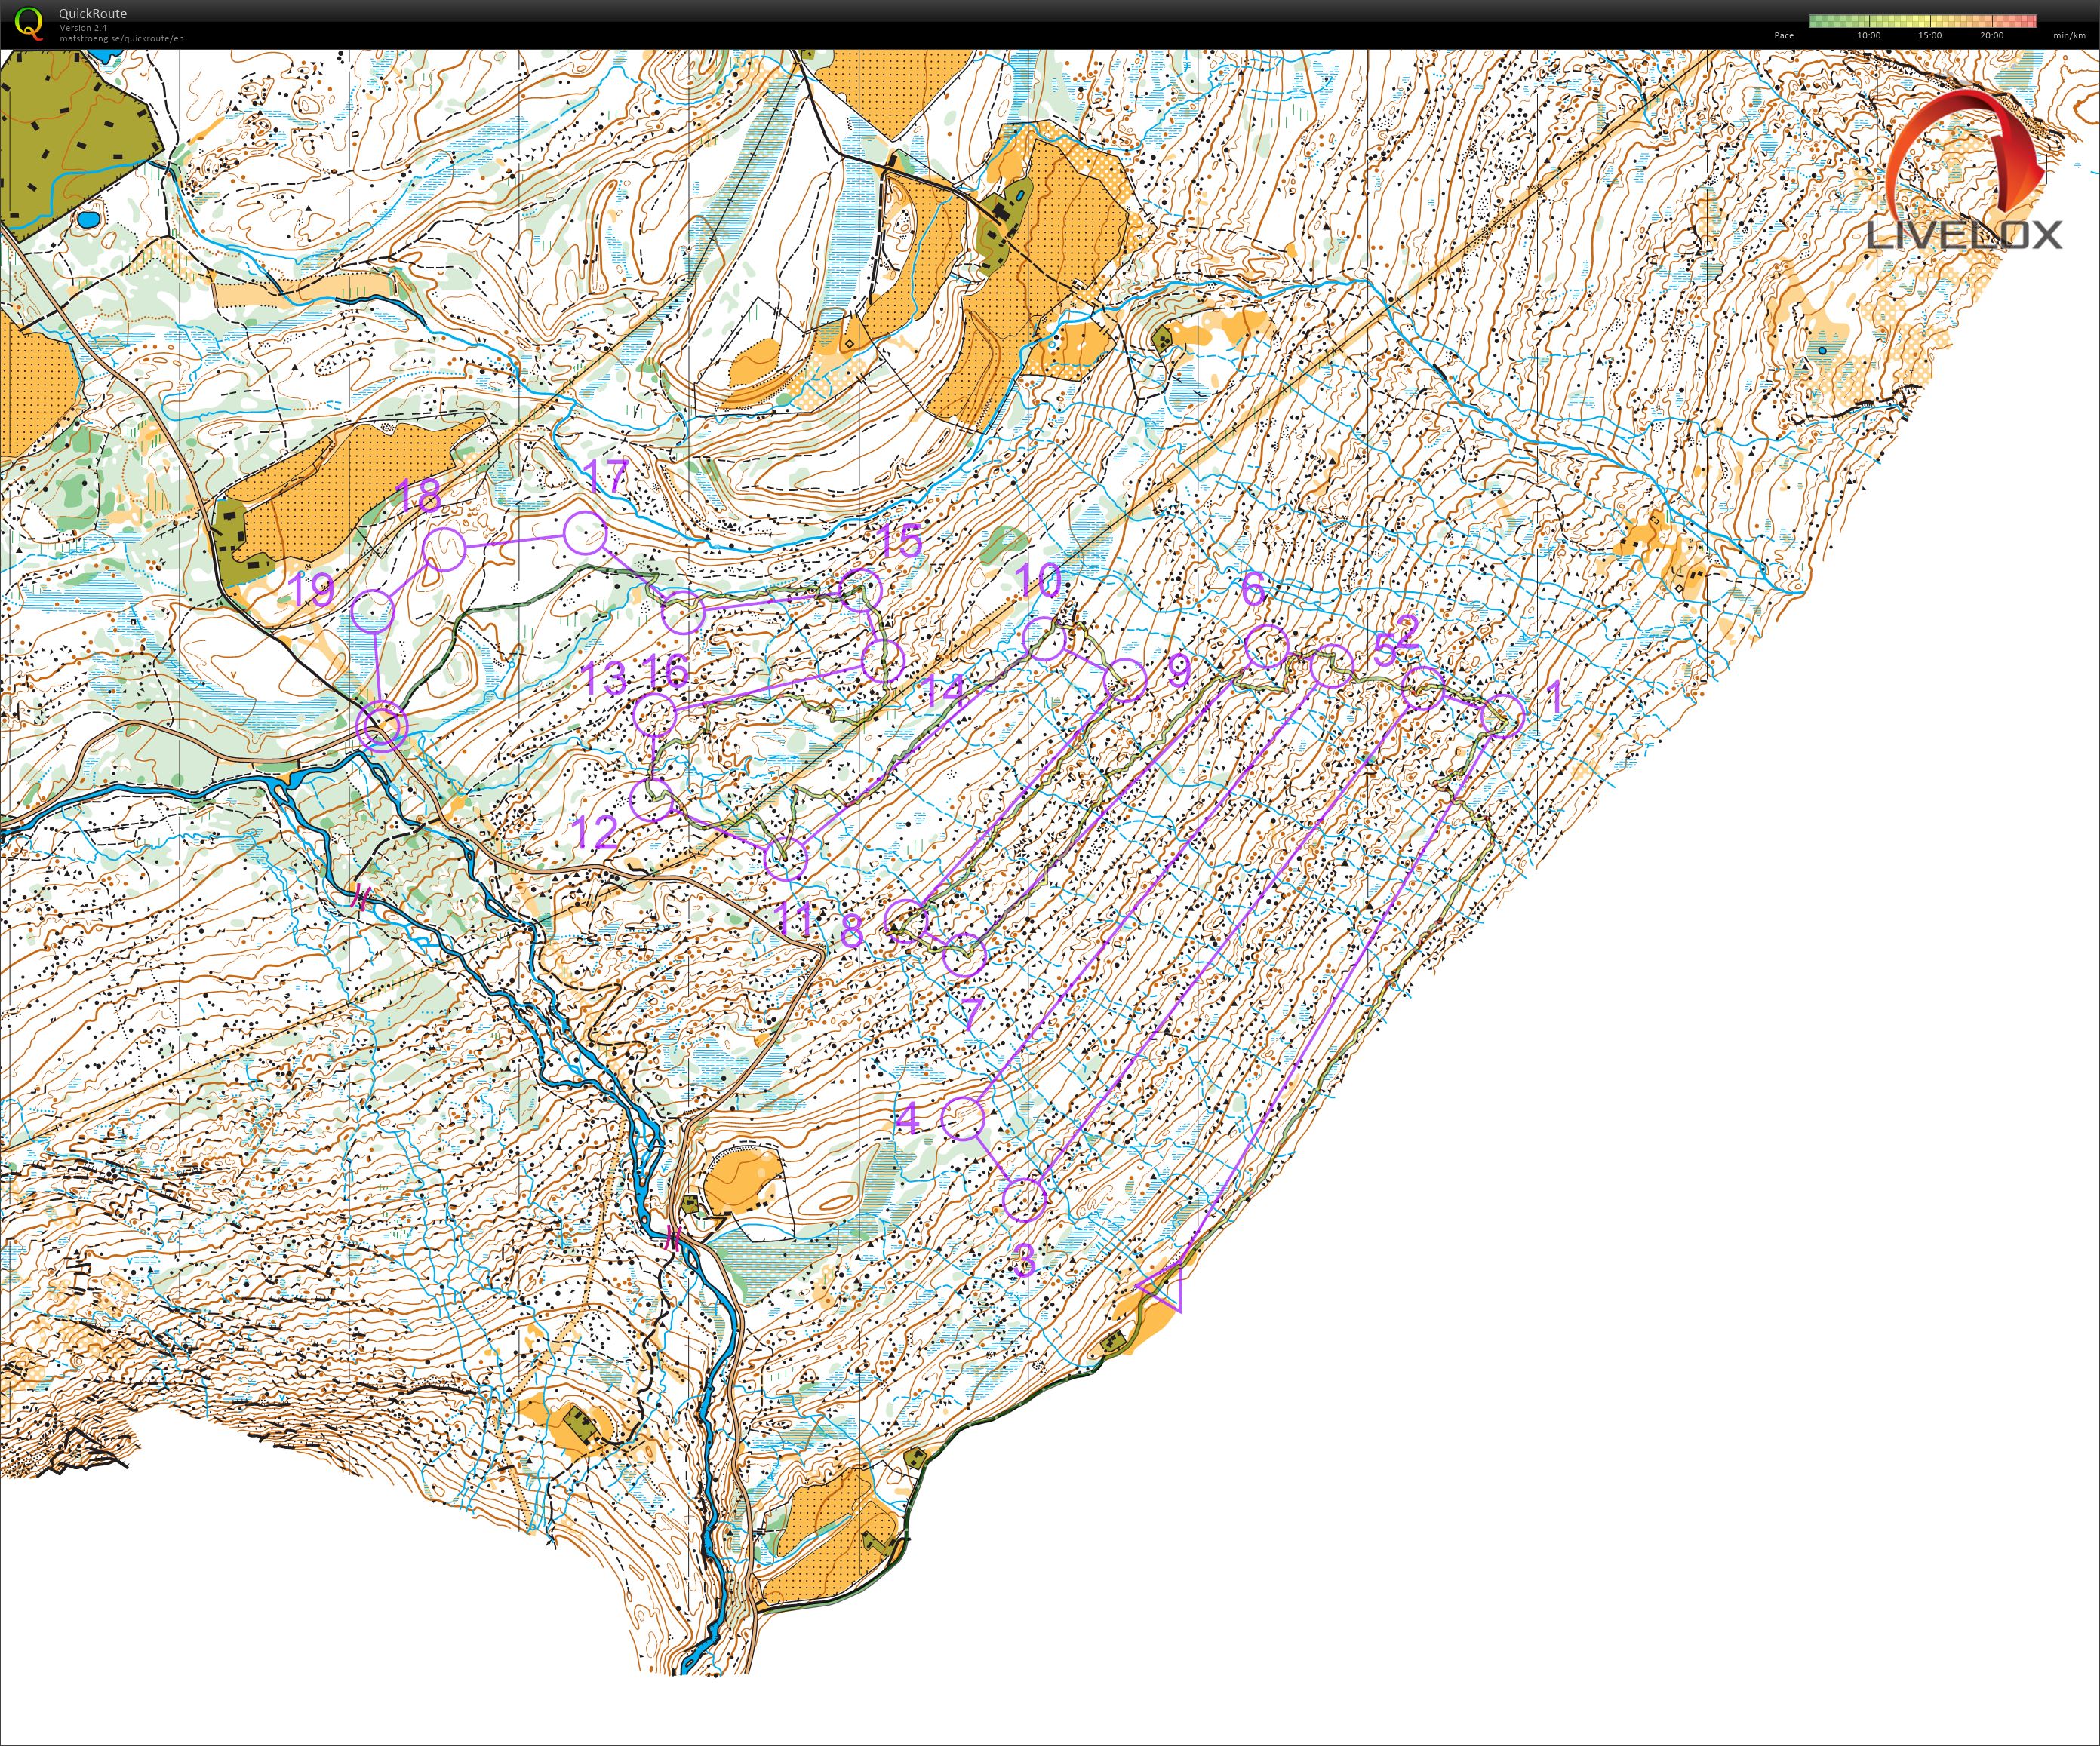The width and height of the screenshot is (2100, 1746).
Task: Click the 'Version 2.4' text
Action: point(83,28)
